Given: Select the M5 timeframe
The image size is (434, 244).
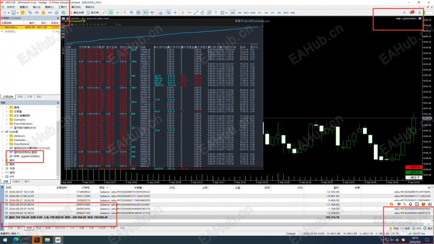Looking at the screenshot, I should coord(239,13).
